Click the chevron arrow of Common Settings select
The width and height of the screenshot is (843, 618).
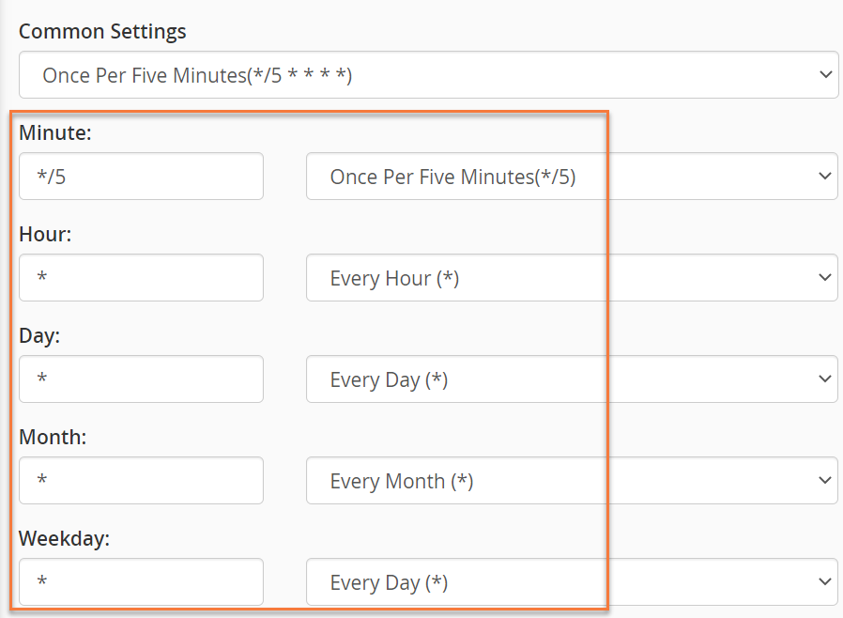click(x=825, y=75)
